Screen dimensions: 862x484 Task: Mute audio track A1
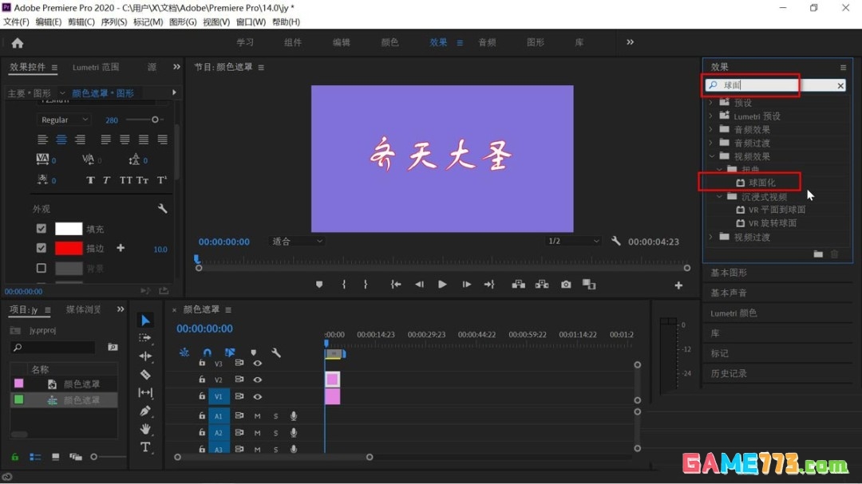click(257, 416)
